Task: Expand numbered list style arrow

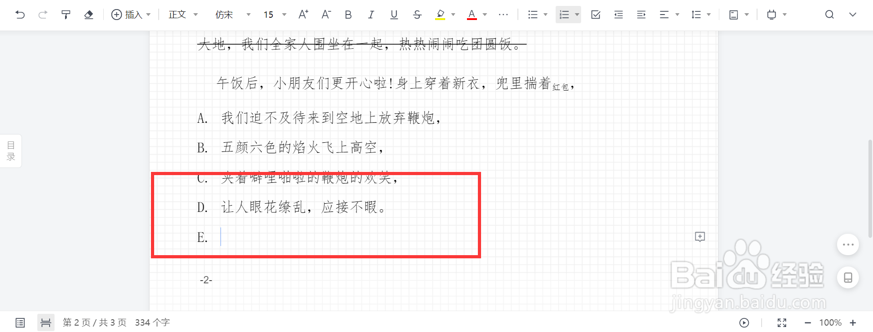Action: click(x=577, y=15)
